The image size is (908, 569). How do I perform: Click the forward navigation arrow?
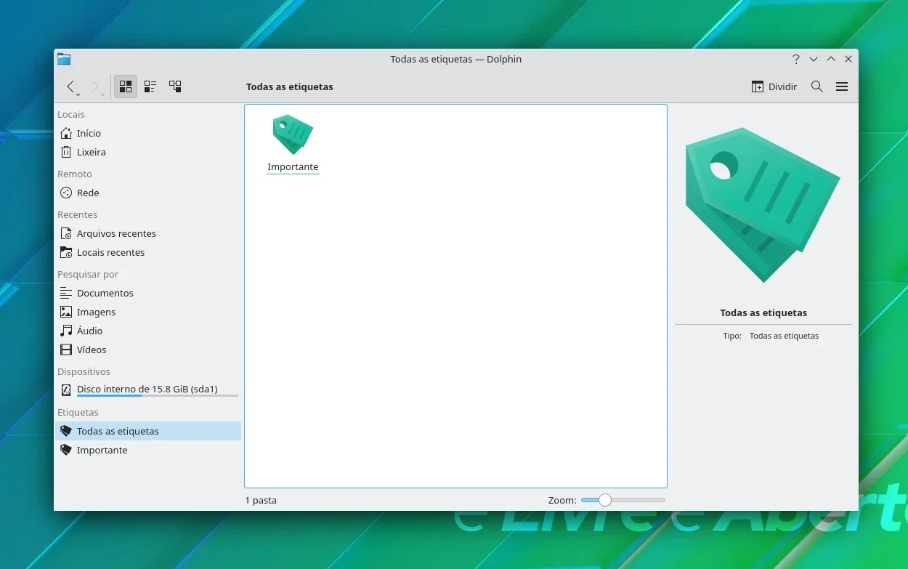[x=94, y=86]
